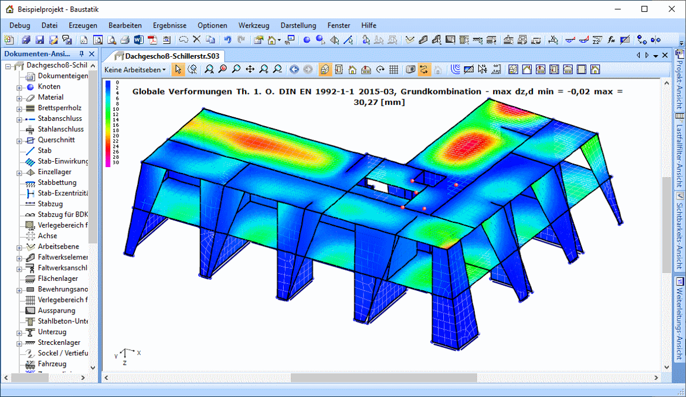Click the grid display icon

pos(393,69)
